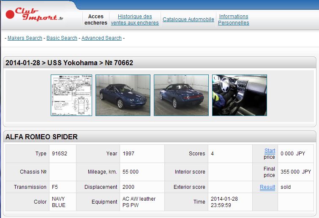Open the Advanced Search link
The image size is (319, 218).
(101, 38)
